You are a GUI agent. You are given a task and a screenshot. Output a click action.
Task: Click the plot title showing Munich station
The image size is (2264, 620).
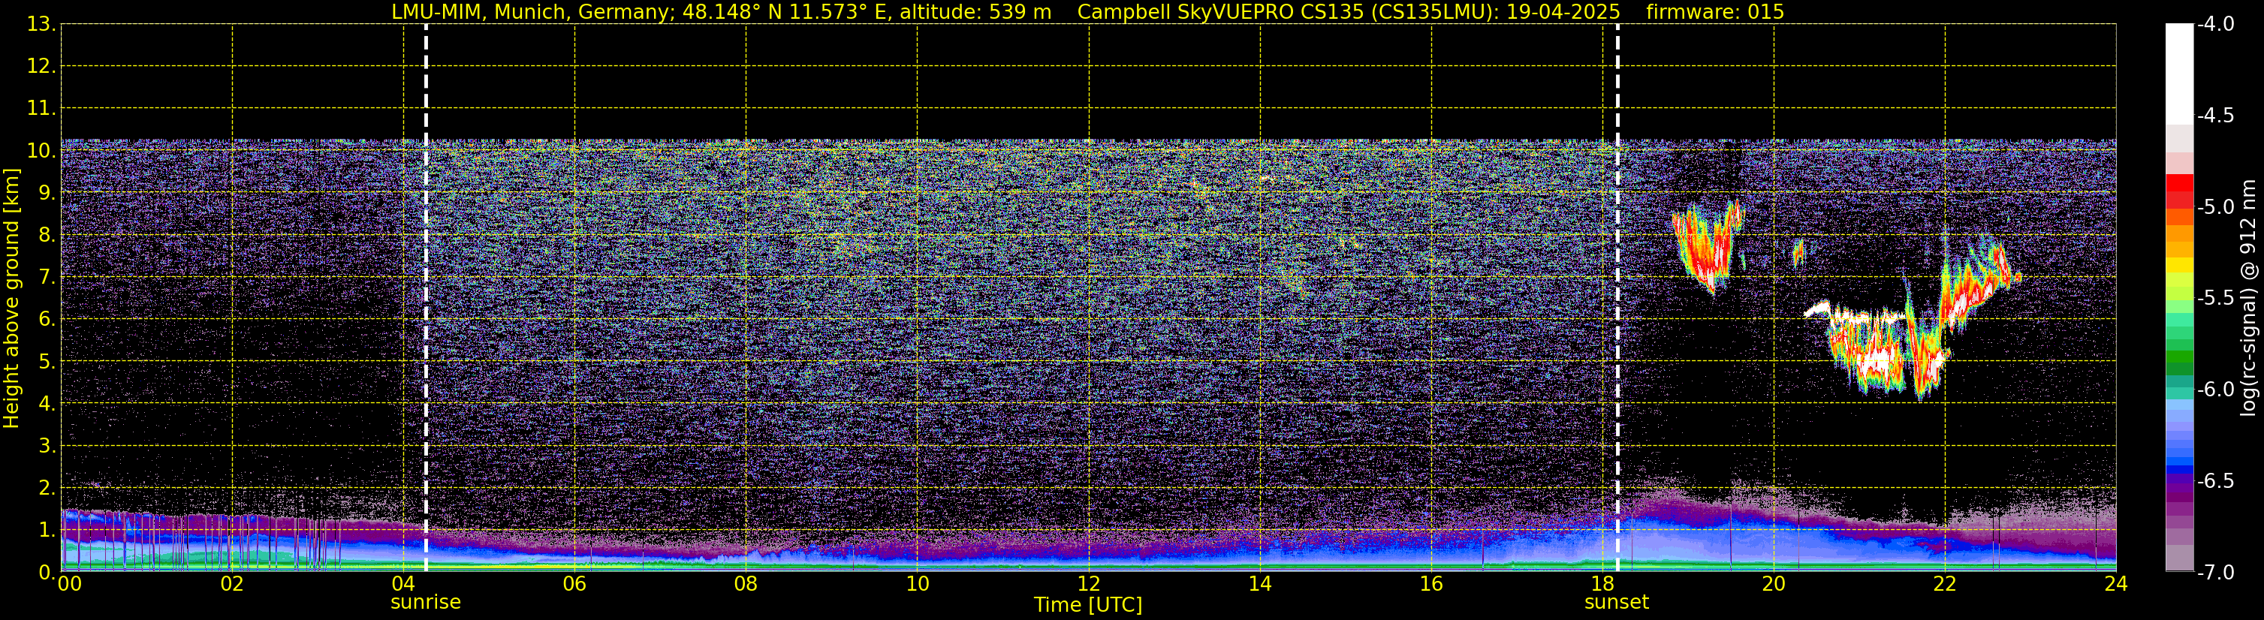pos(721,12)
